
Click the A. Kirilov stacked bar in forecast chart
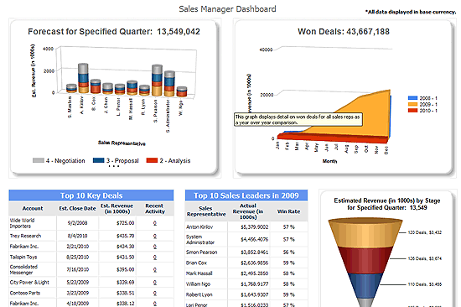(83, 78)
